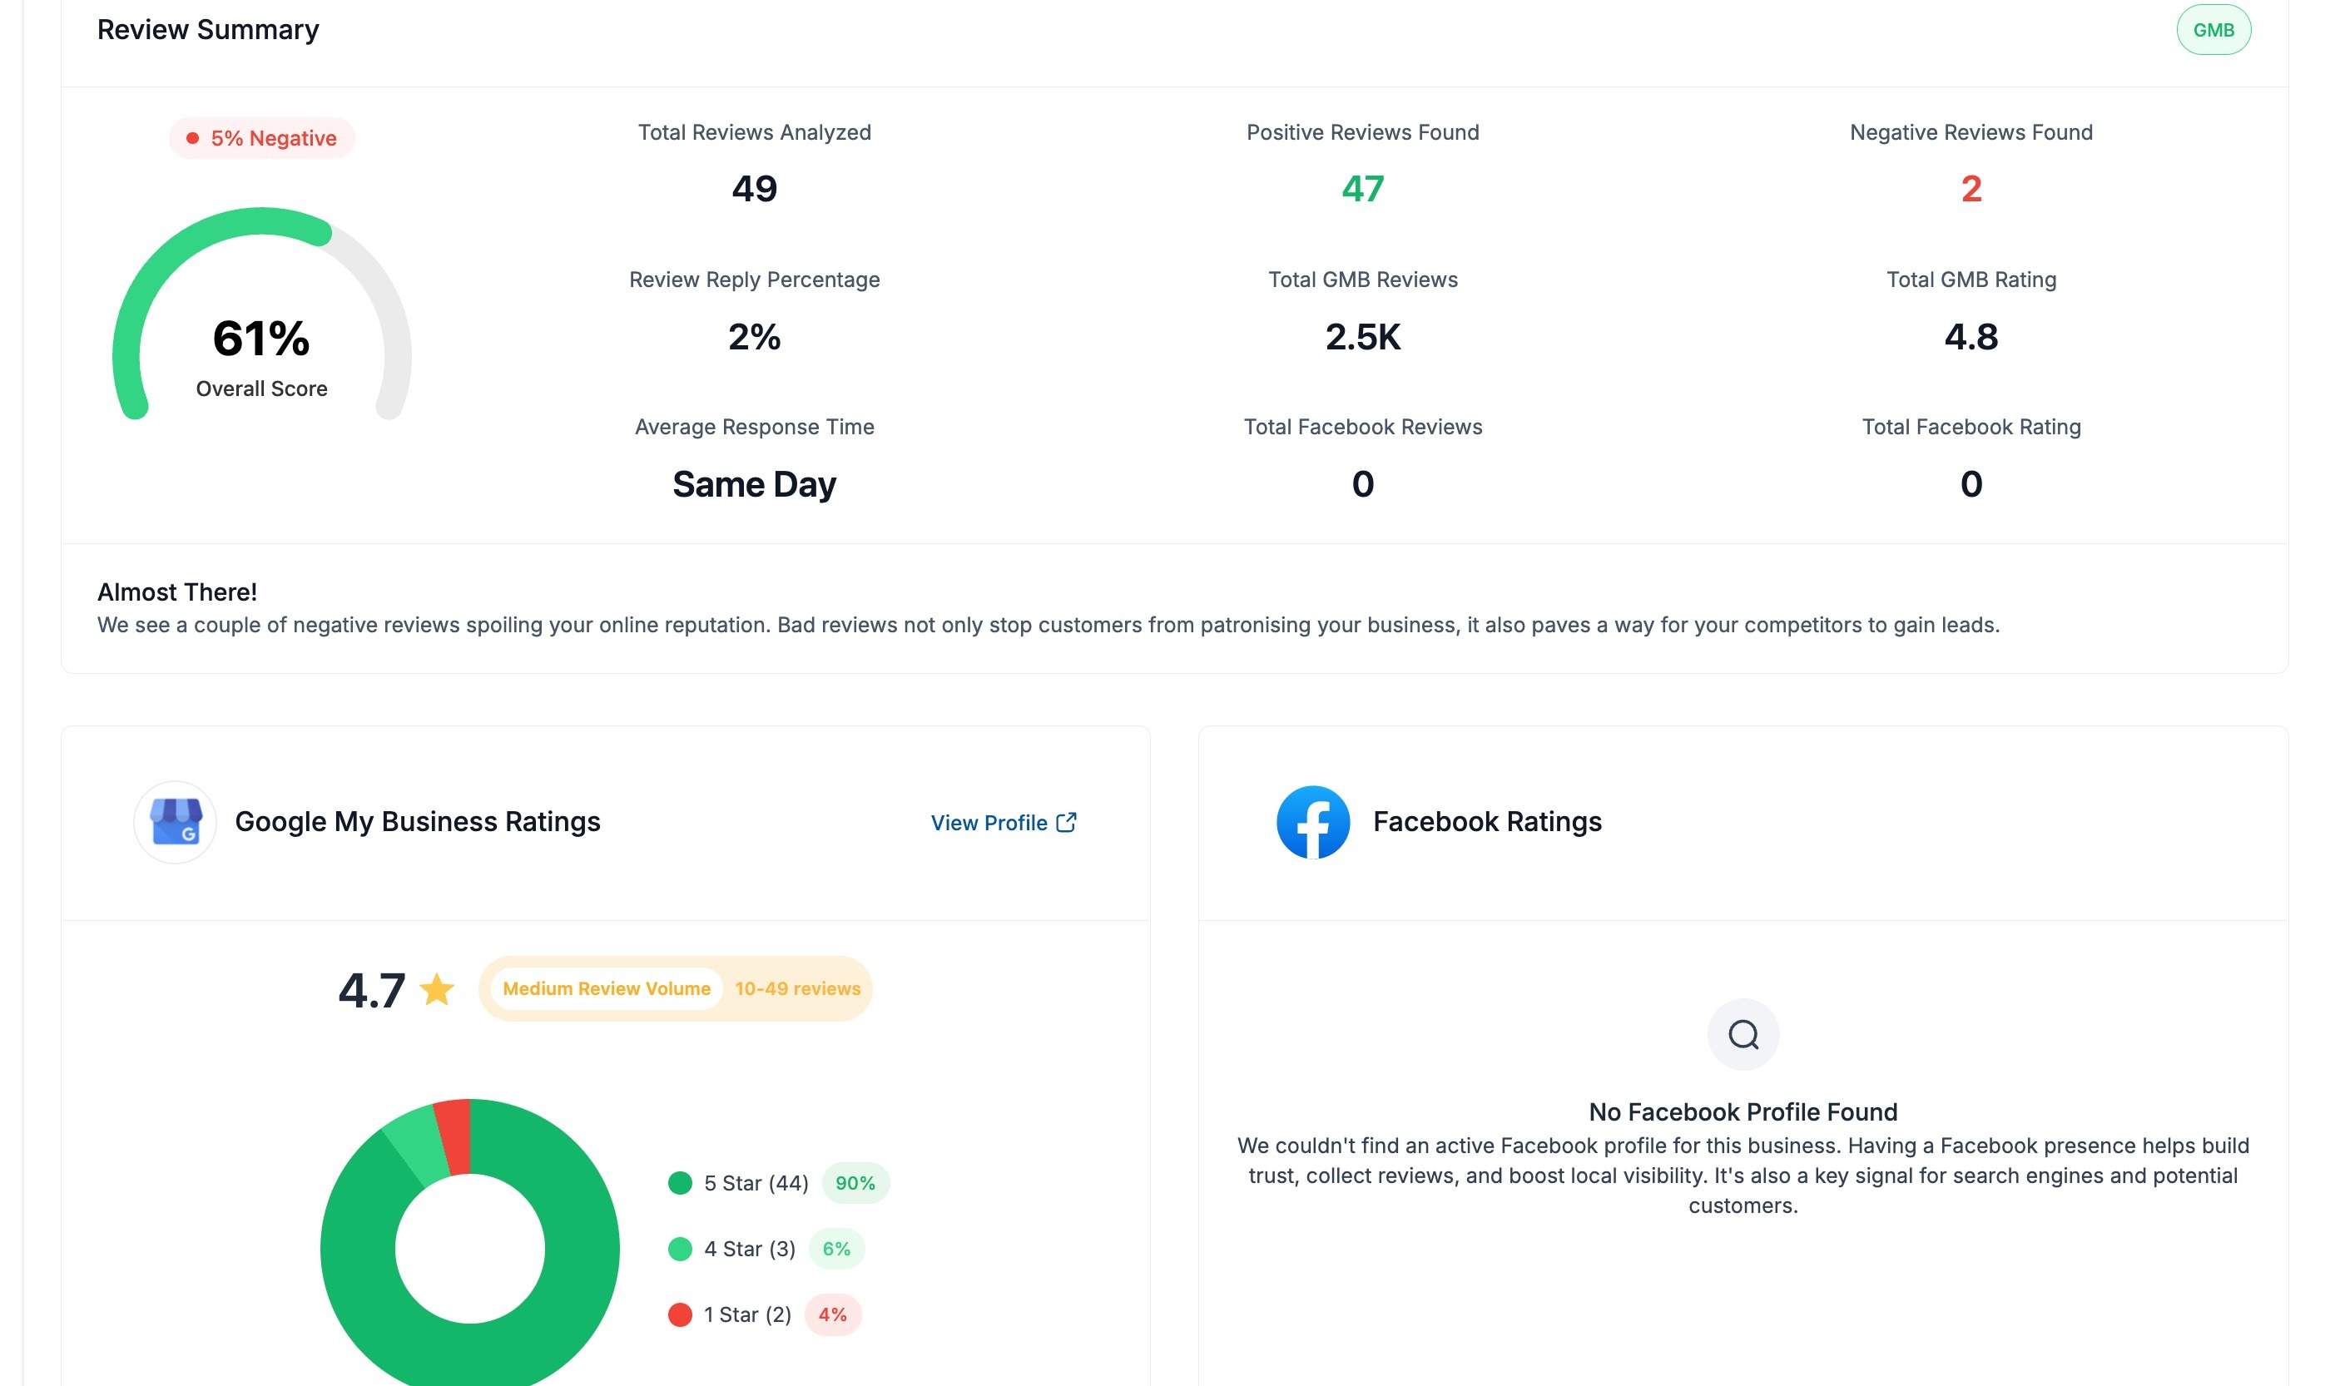Click the magnifier icon above No Facebook Profile
The image size is (2325, 1386).
point(1743,1034)
